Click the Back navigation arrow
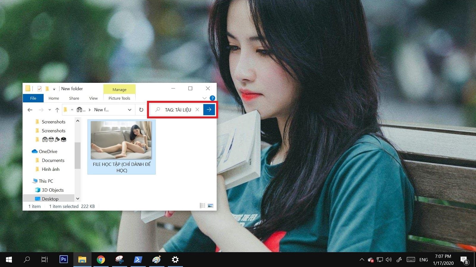 30,109
